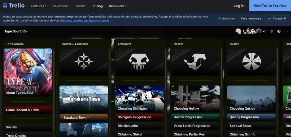Open the Shinigami skull emblem card
The height and width of the screenshot is (137, 291).
coord(139,62)
